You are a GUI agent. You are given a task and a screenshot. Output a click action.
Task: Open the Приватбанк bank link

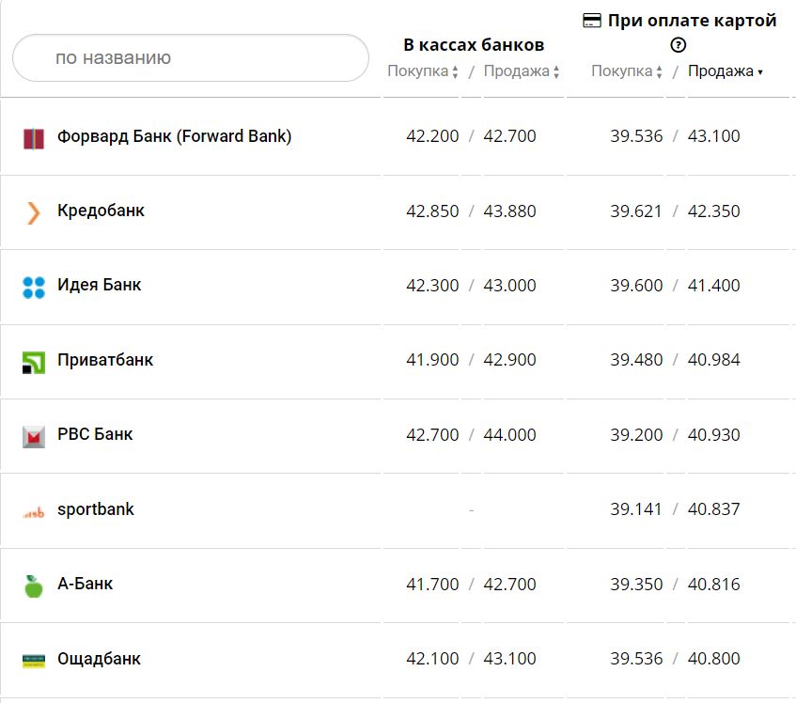click(x=105, y=360)
